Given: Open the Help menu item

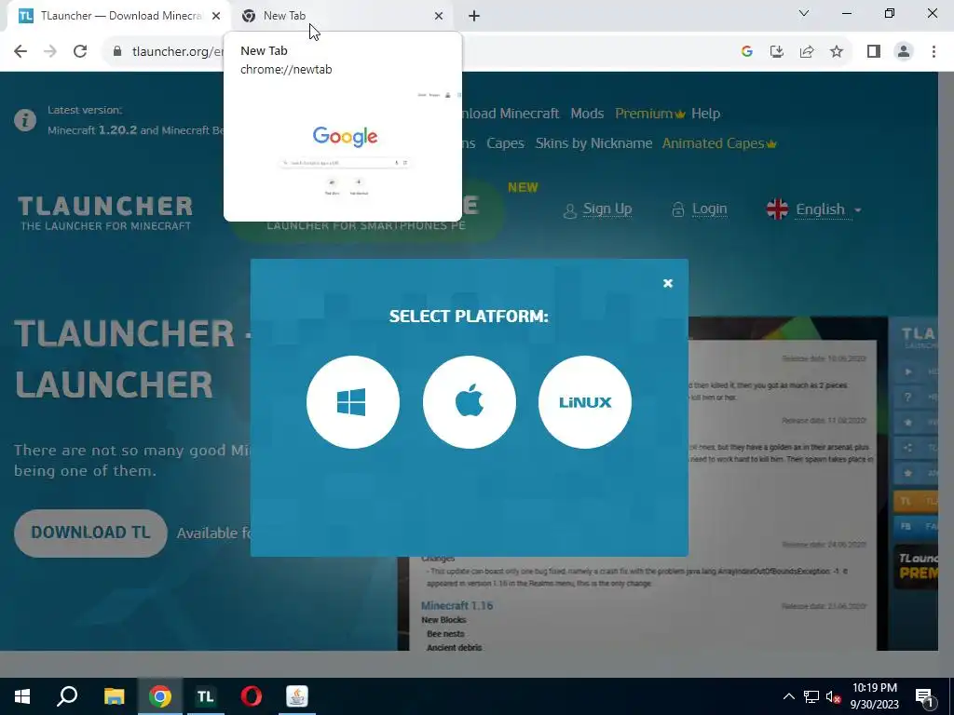Looking at the screenshot, I should point(706,114).
